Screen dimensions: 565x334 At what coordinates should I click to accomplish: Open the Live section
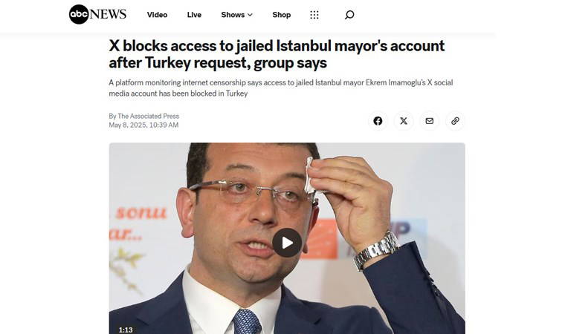pyautogui.click(x=194, y=15)
